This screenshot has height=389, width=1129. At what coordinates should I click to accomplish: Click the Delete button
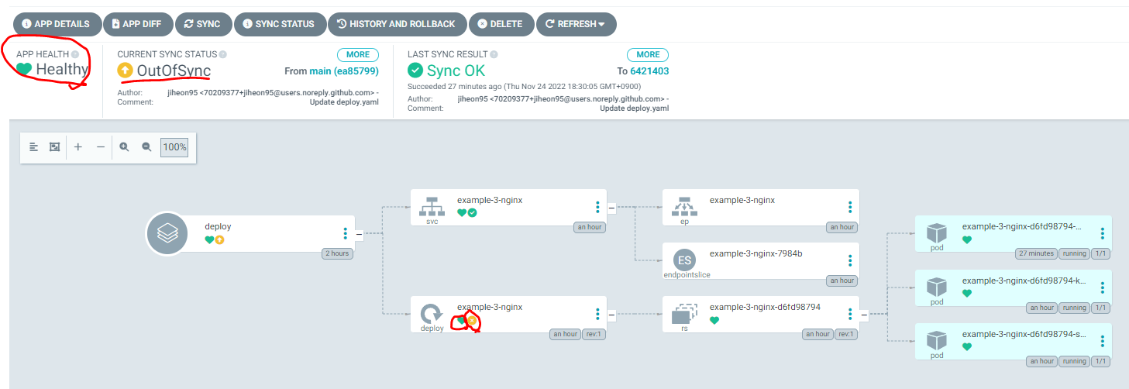coord(501,24)
